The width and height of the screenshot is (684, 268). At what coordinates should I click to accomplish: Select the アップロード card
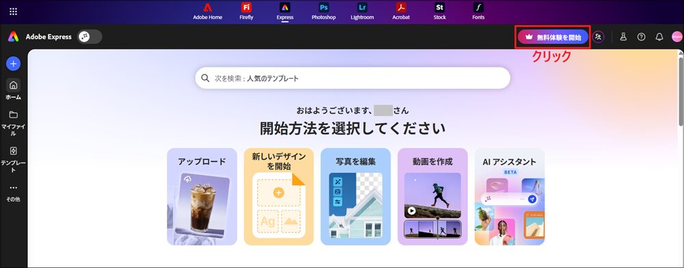202,196
